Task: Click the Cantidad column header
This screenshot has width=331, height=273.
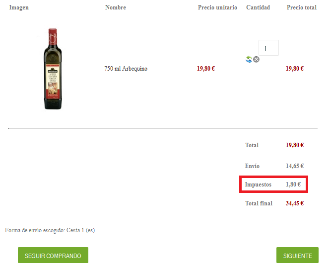Action: 258,7
